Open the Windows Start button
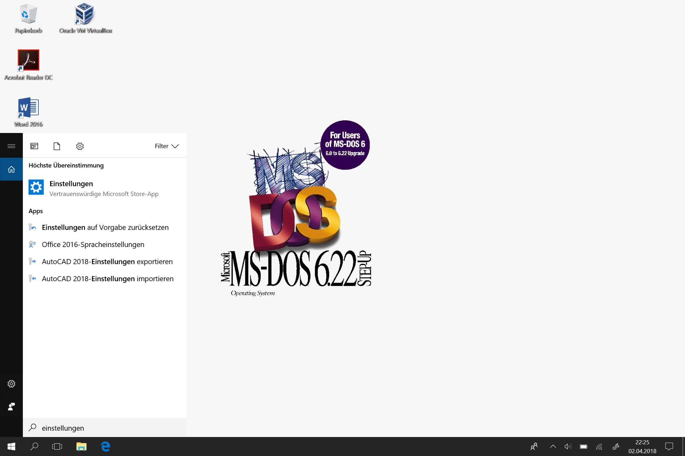Image resolution: width=685 pixels, height=456 pixels. pos(11,446)
